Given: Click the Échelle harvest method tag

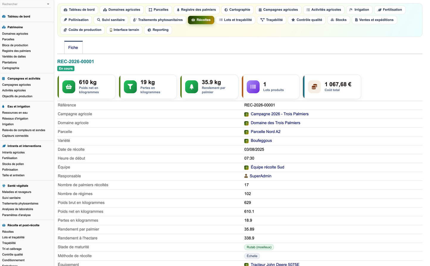Looking at the screenshot, I should (x=252, y=256).
